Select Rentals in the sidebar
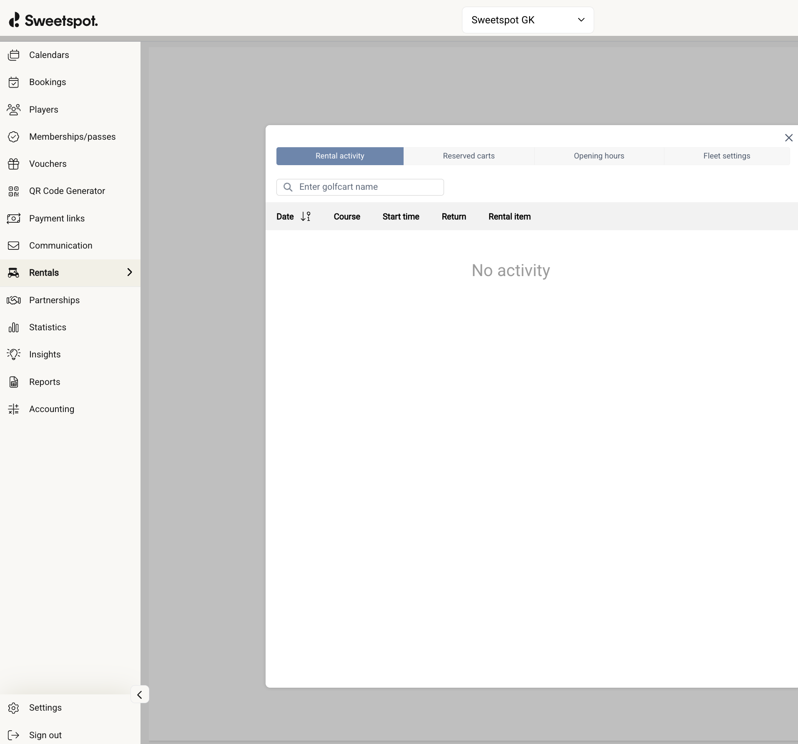 coord(70,273)
